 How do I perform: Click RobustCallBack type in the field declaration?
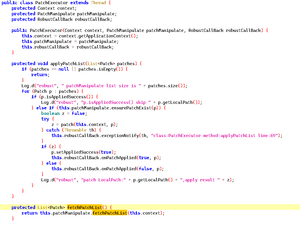[x=55, y=19]
